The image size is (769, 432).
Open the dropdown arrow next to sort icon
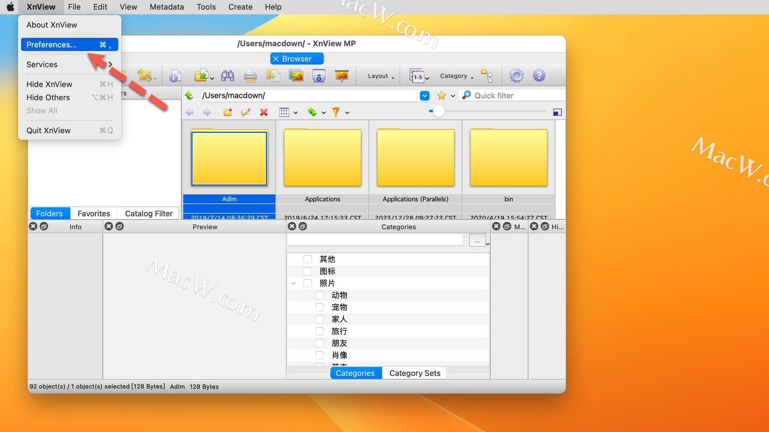[324, 113]
